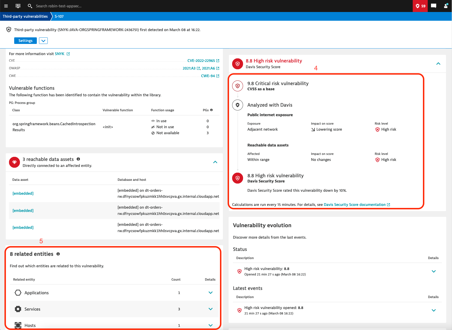Image resolution: width=452 pixels, height=330 pixels.
Task: Click info icon next to 3 reachable data assets
Action: point(78,159)
